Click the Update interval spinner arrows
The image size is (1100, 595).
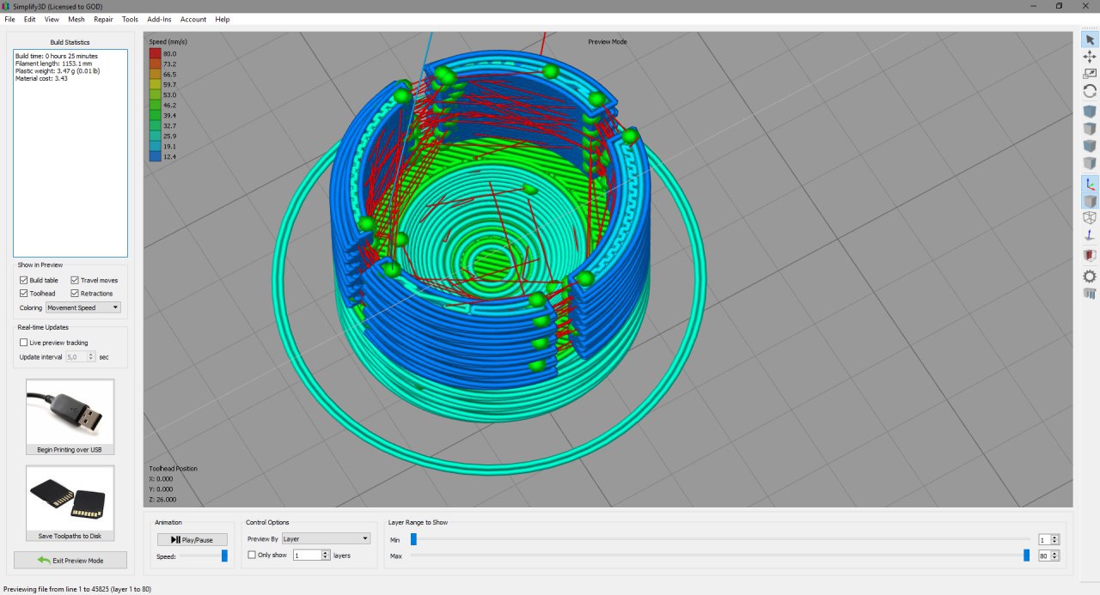click(91, 356)
